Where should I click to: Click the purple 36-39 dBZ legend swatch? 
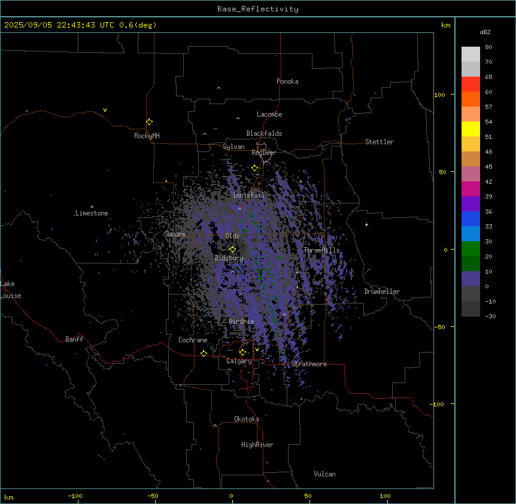[x=471, y=204]
